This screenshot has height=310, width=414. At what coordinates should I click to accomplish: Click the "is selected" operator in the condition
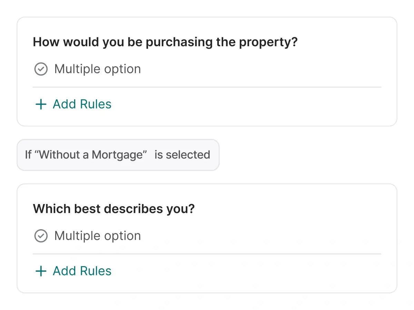pyautogui.click(x=182, y=155)
